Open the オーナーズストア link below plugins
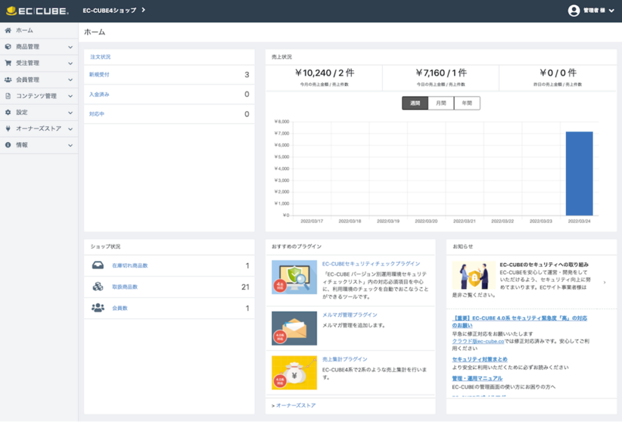 click(x=295, y=406)
